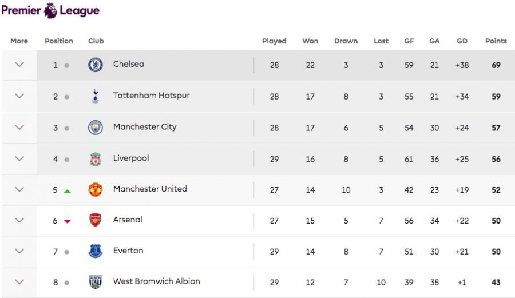Screen dimensions: 515x298
Task: Expand the Chelsea row details chevron
Action: pyautogui.click(x=19, y=65)
